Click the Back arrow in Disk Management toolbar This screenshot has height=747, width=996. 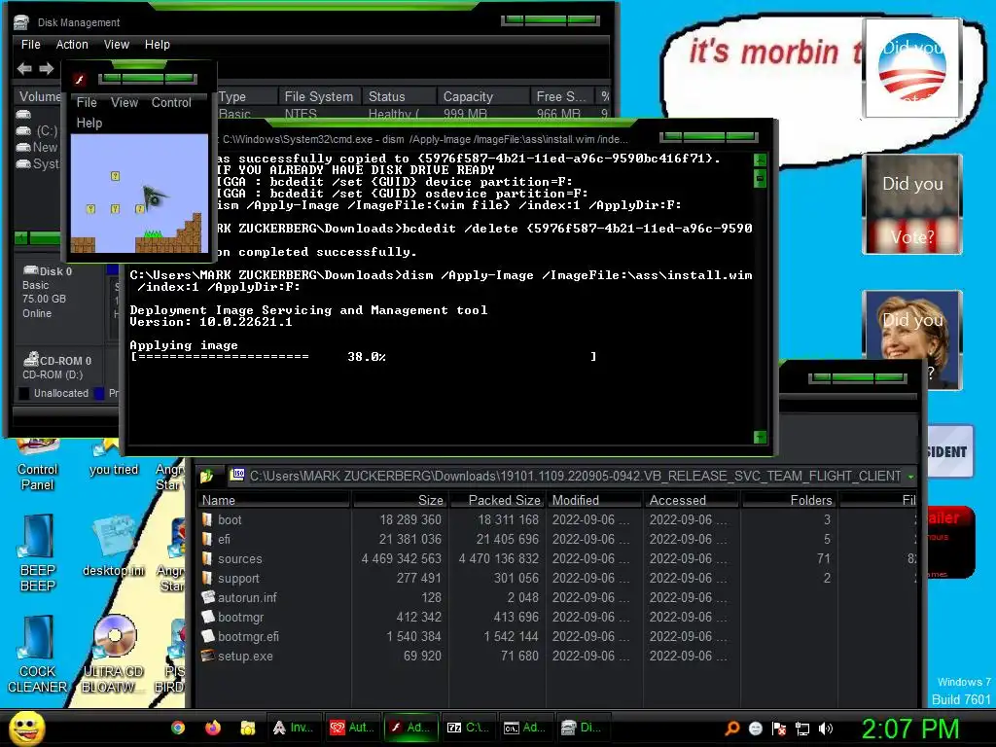click(x=24, y=68)
